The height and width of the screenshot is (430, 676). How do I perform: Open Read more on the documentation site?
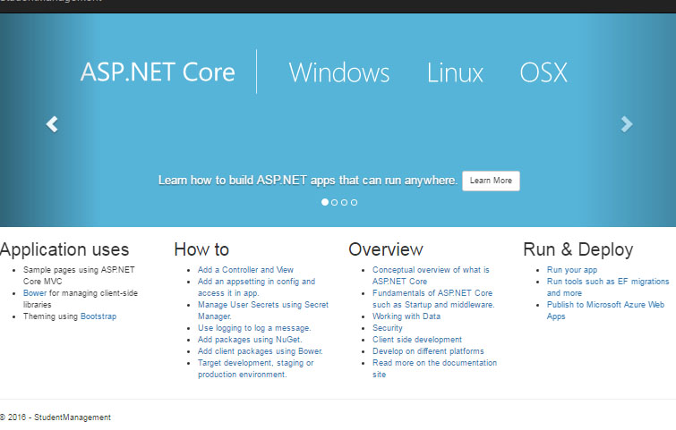tap(434, 368)
